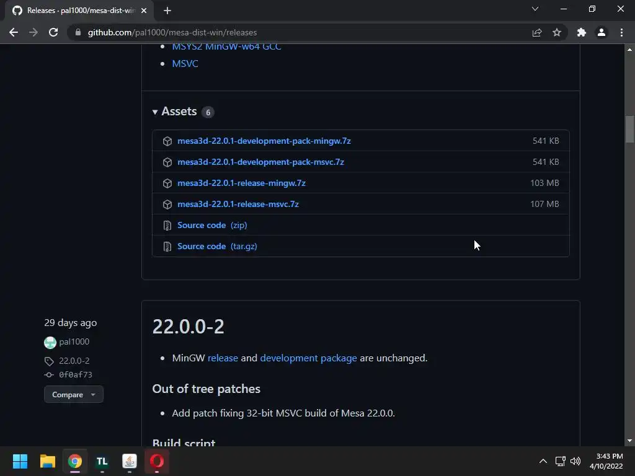Image resolution: width=635 pixels, height=476 pixels.
Task: Click the lock icon in address bar
Action: pos(78,32)
